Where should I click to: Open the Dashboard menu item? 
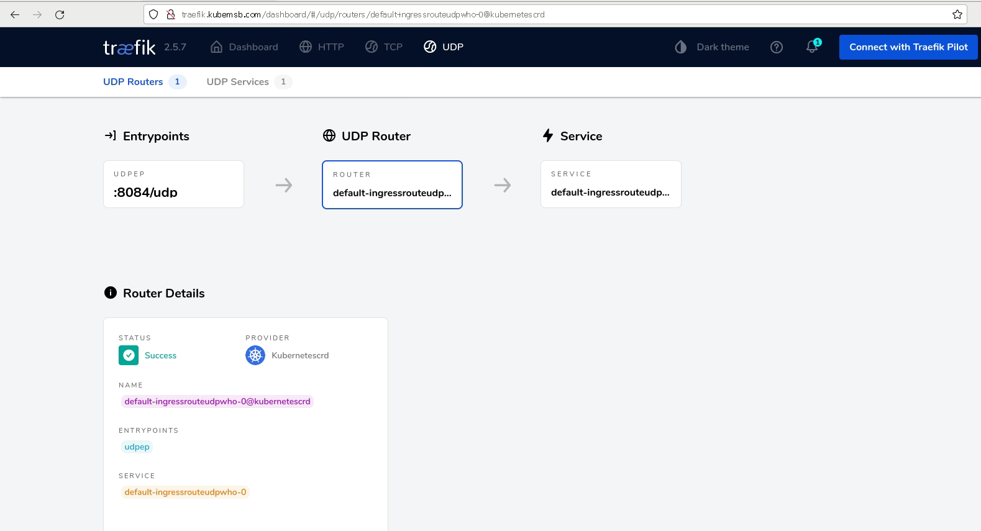(244, 47)
